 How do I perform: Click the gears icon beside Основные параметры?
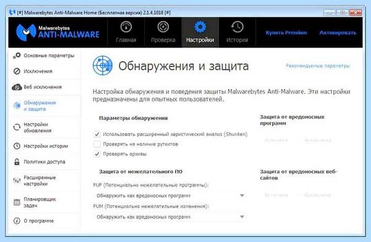[x=17, y=56]
